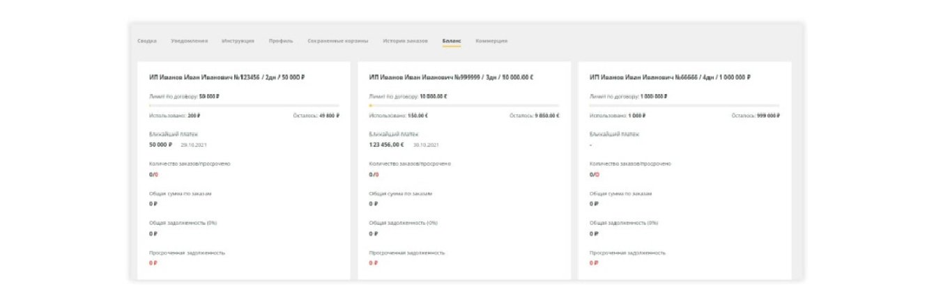Screen dimensions: 934x305
Task: Click the card title with contract №123456
Action: point(227,77)
